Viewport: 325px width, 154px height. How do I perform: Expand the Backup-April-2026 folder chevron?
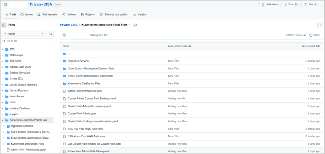coord(2,67)
